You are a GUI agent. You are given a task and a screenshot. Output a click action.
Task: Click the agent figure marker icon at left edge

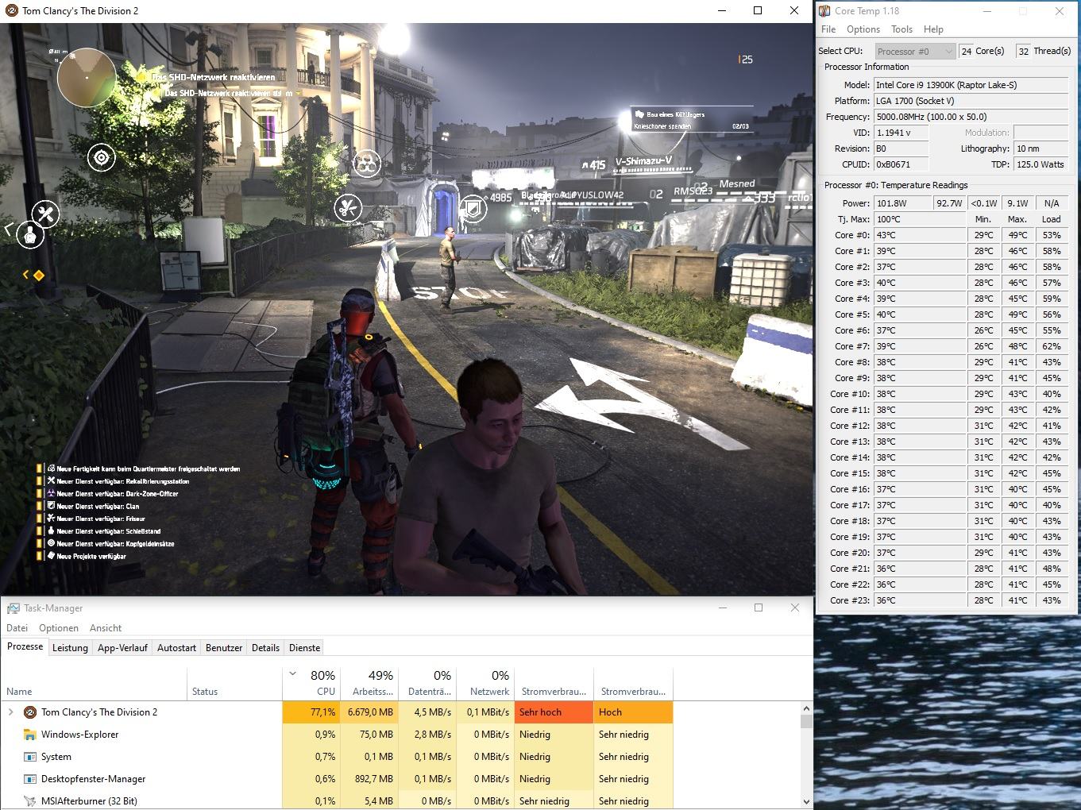[x=30, y=234]
